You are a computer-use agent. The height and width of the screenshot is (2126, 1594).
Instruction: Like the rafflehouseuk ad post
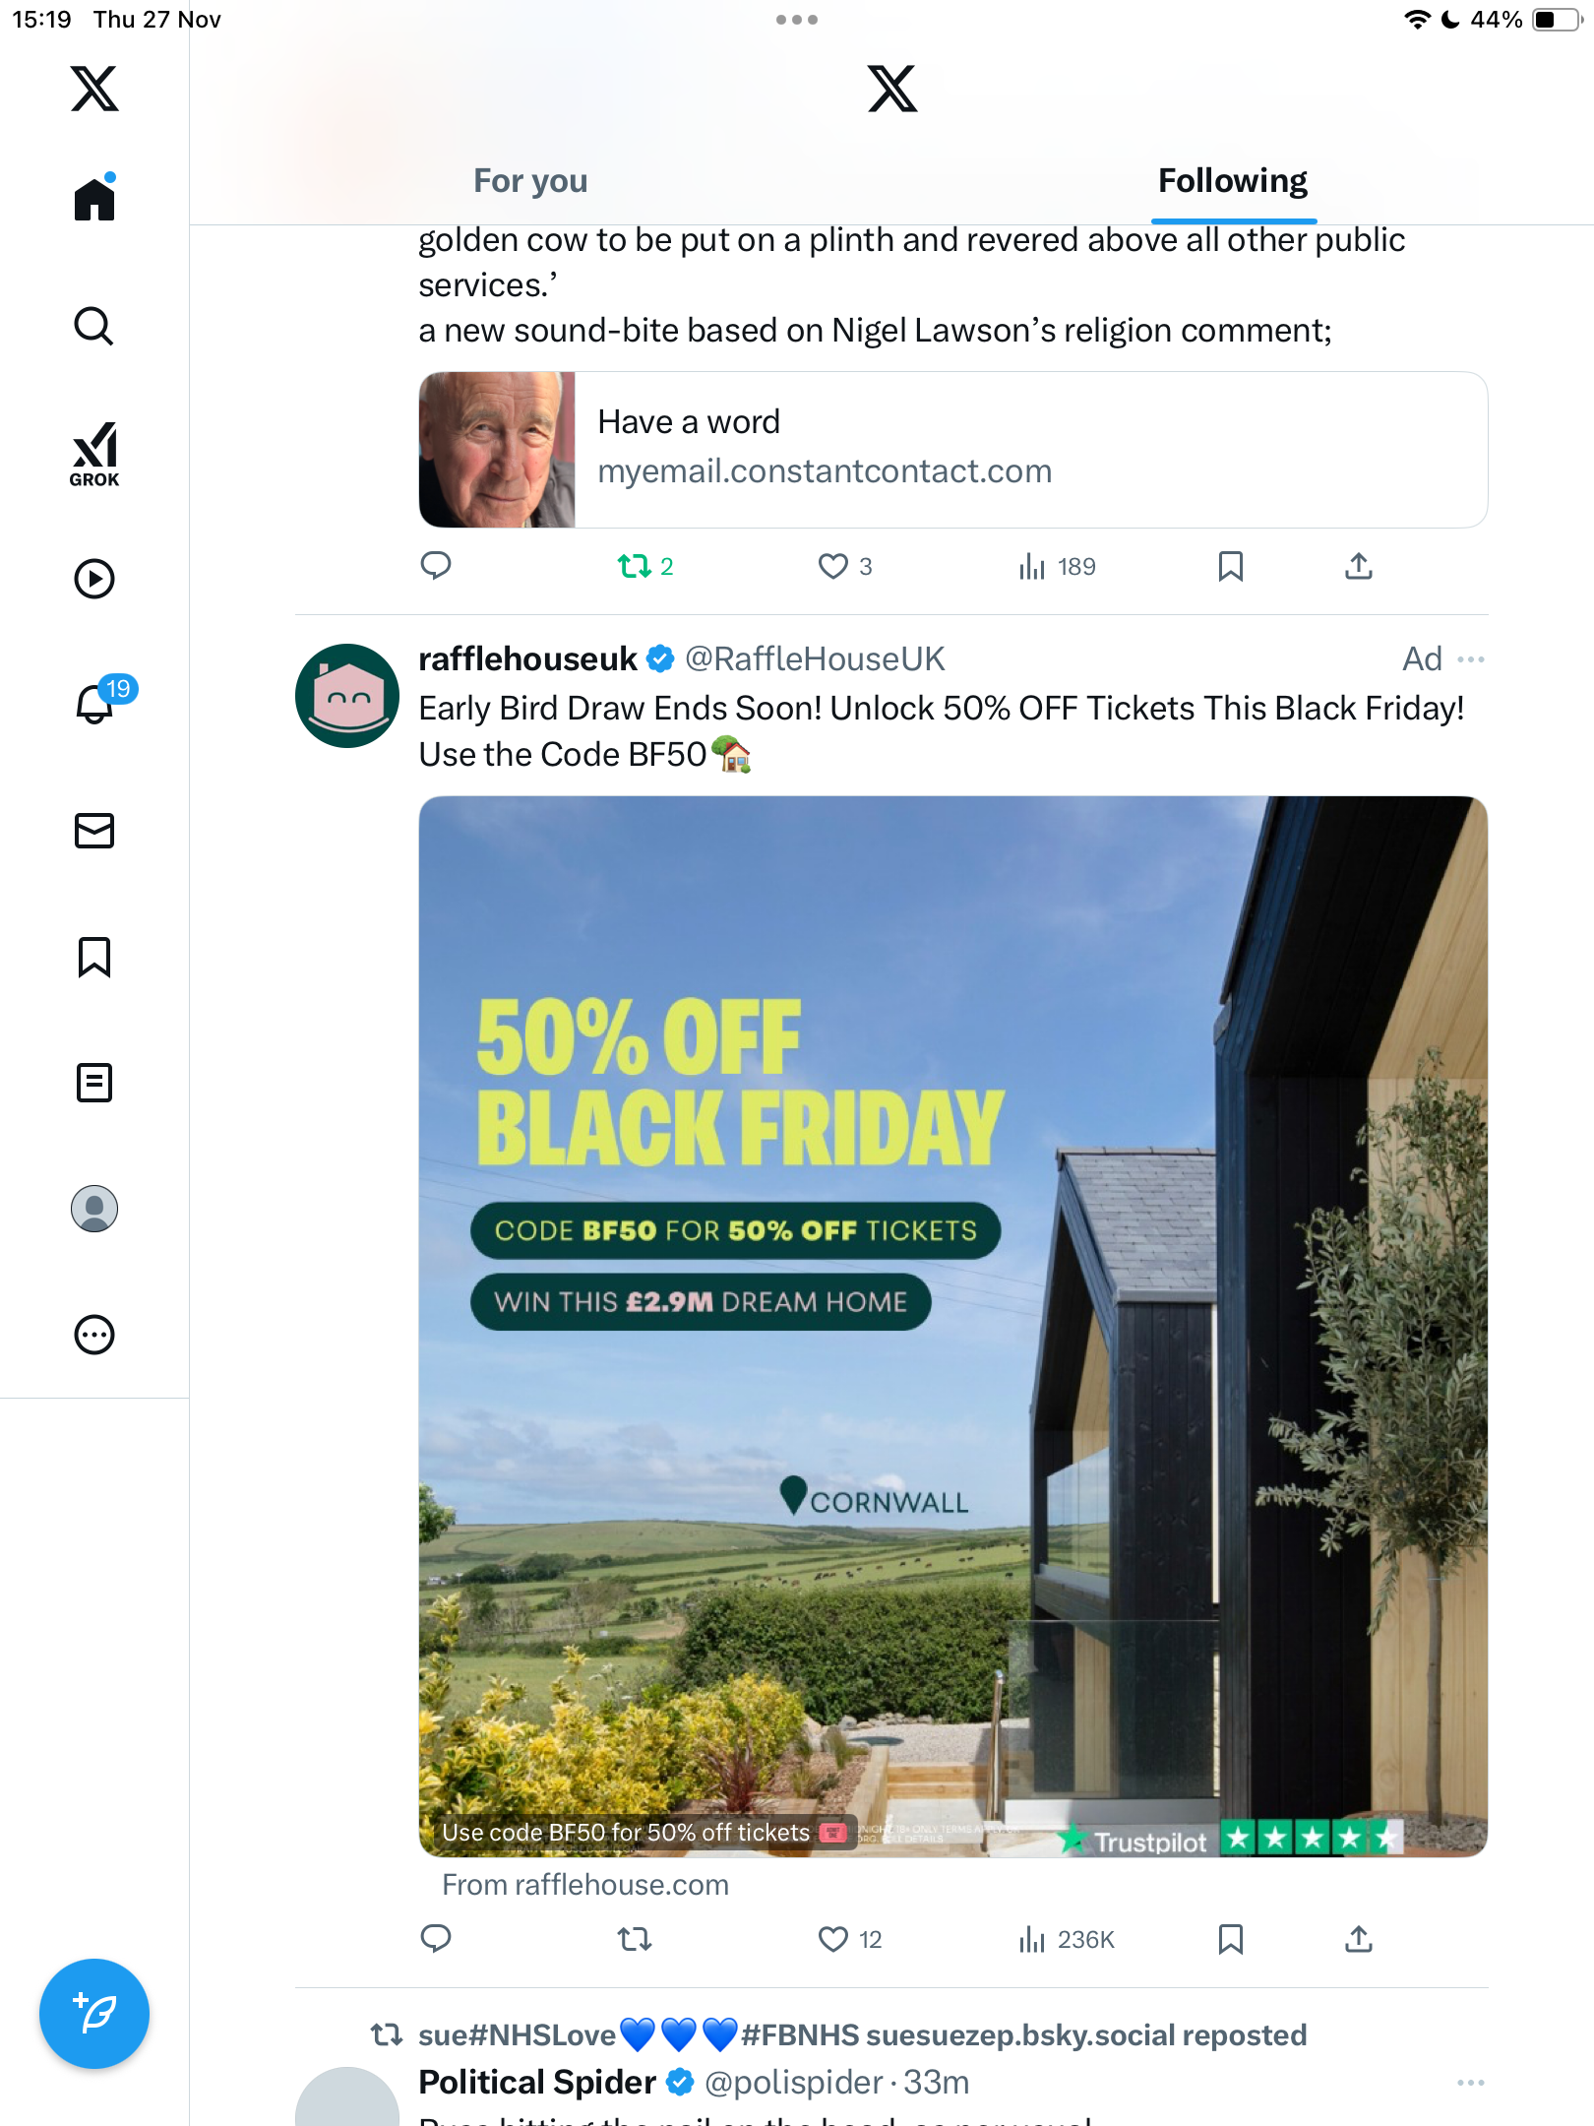[833, 1939]
